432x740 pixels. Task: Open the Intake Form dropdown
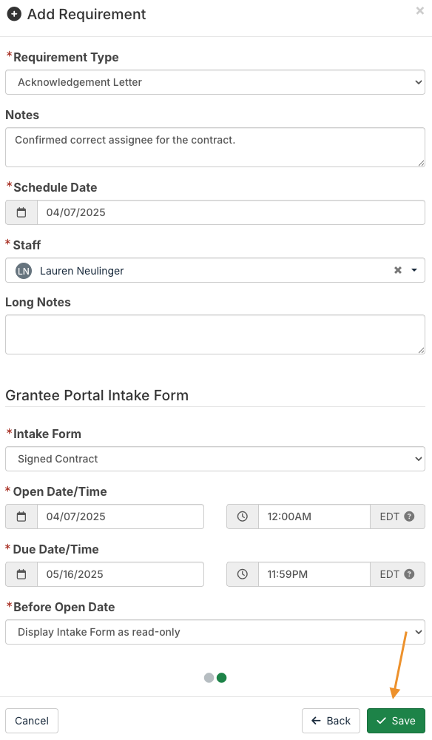point(215,459)
